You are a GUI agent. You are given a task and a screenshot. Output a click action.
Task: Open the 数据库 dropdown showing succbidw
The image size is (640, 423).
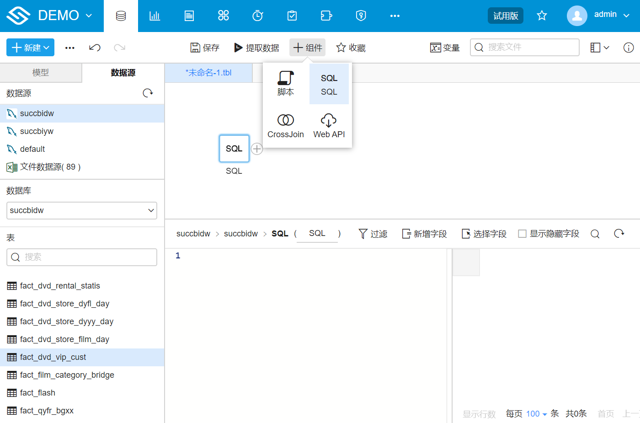coord(81,210)
